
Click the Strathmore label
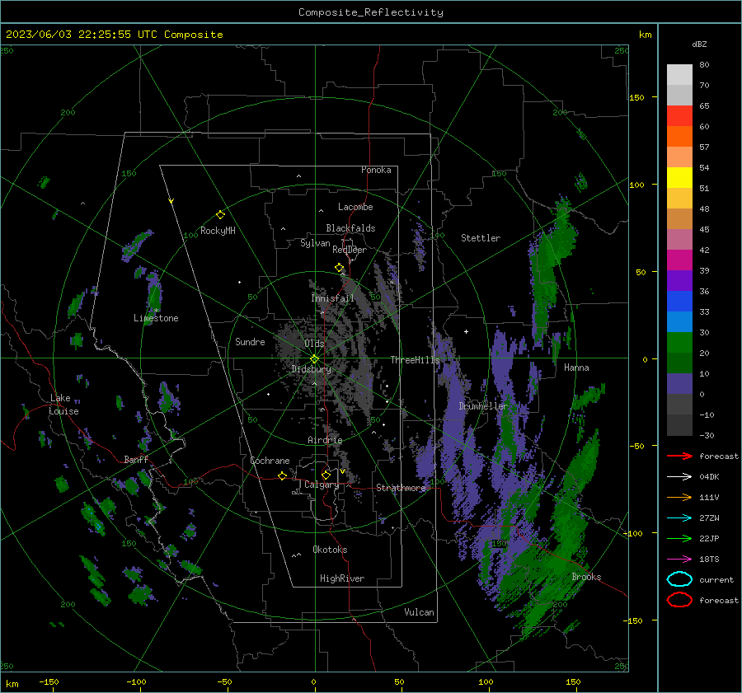pos(401,488)
